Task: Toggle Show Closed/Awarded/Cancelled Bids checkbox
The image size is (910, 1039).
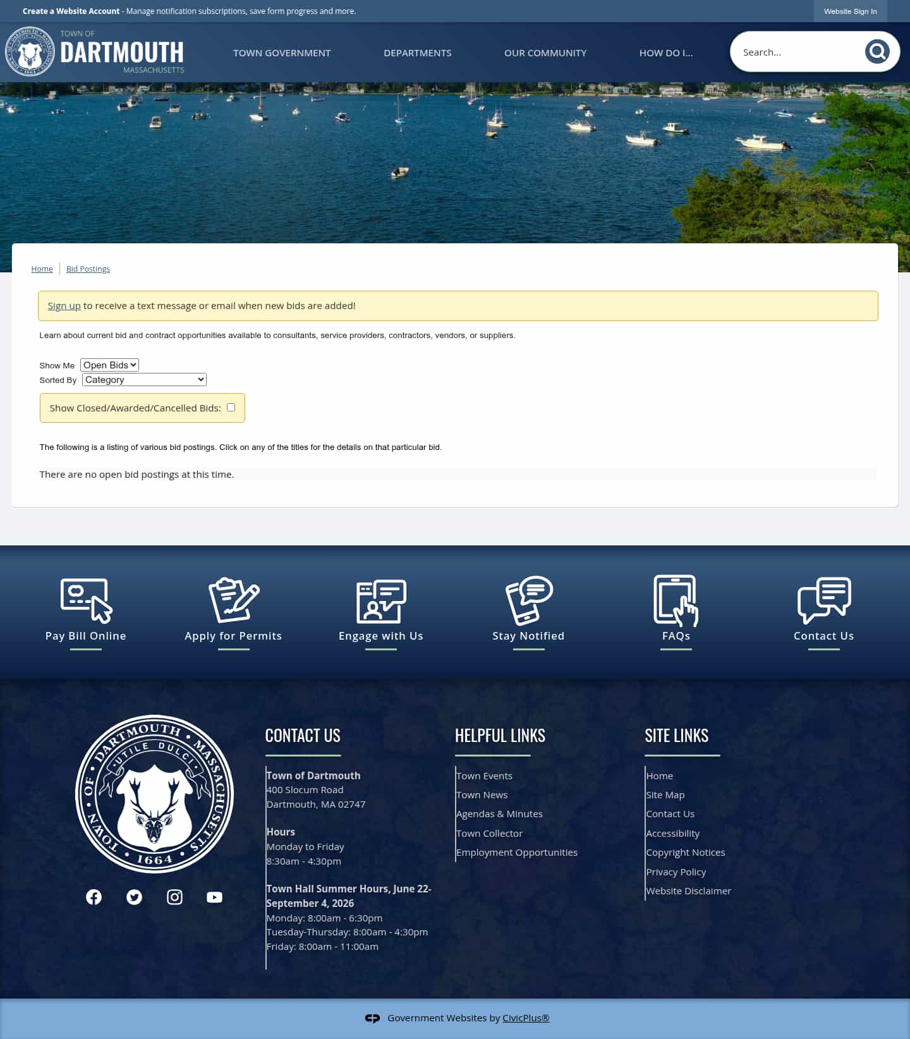Action: (x=231, y=408)
